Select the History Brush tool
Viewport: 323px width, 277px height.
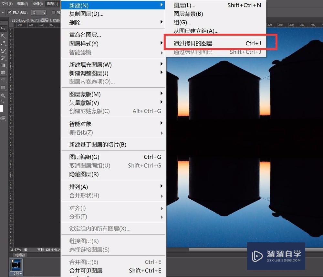click(x=3, y=58)
